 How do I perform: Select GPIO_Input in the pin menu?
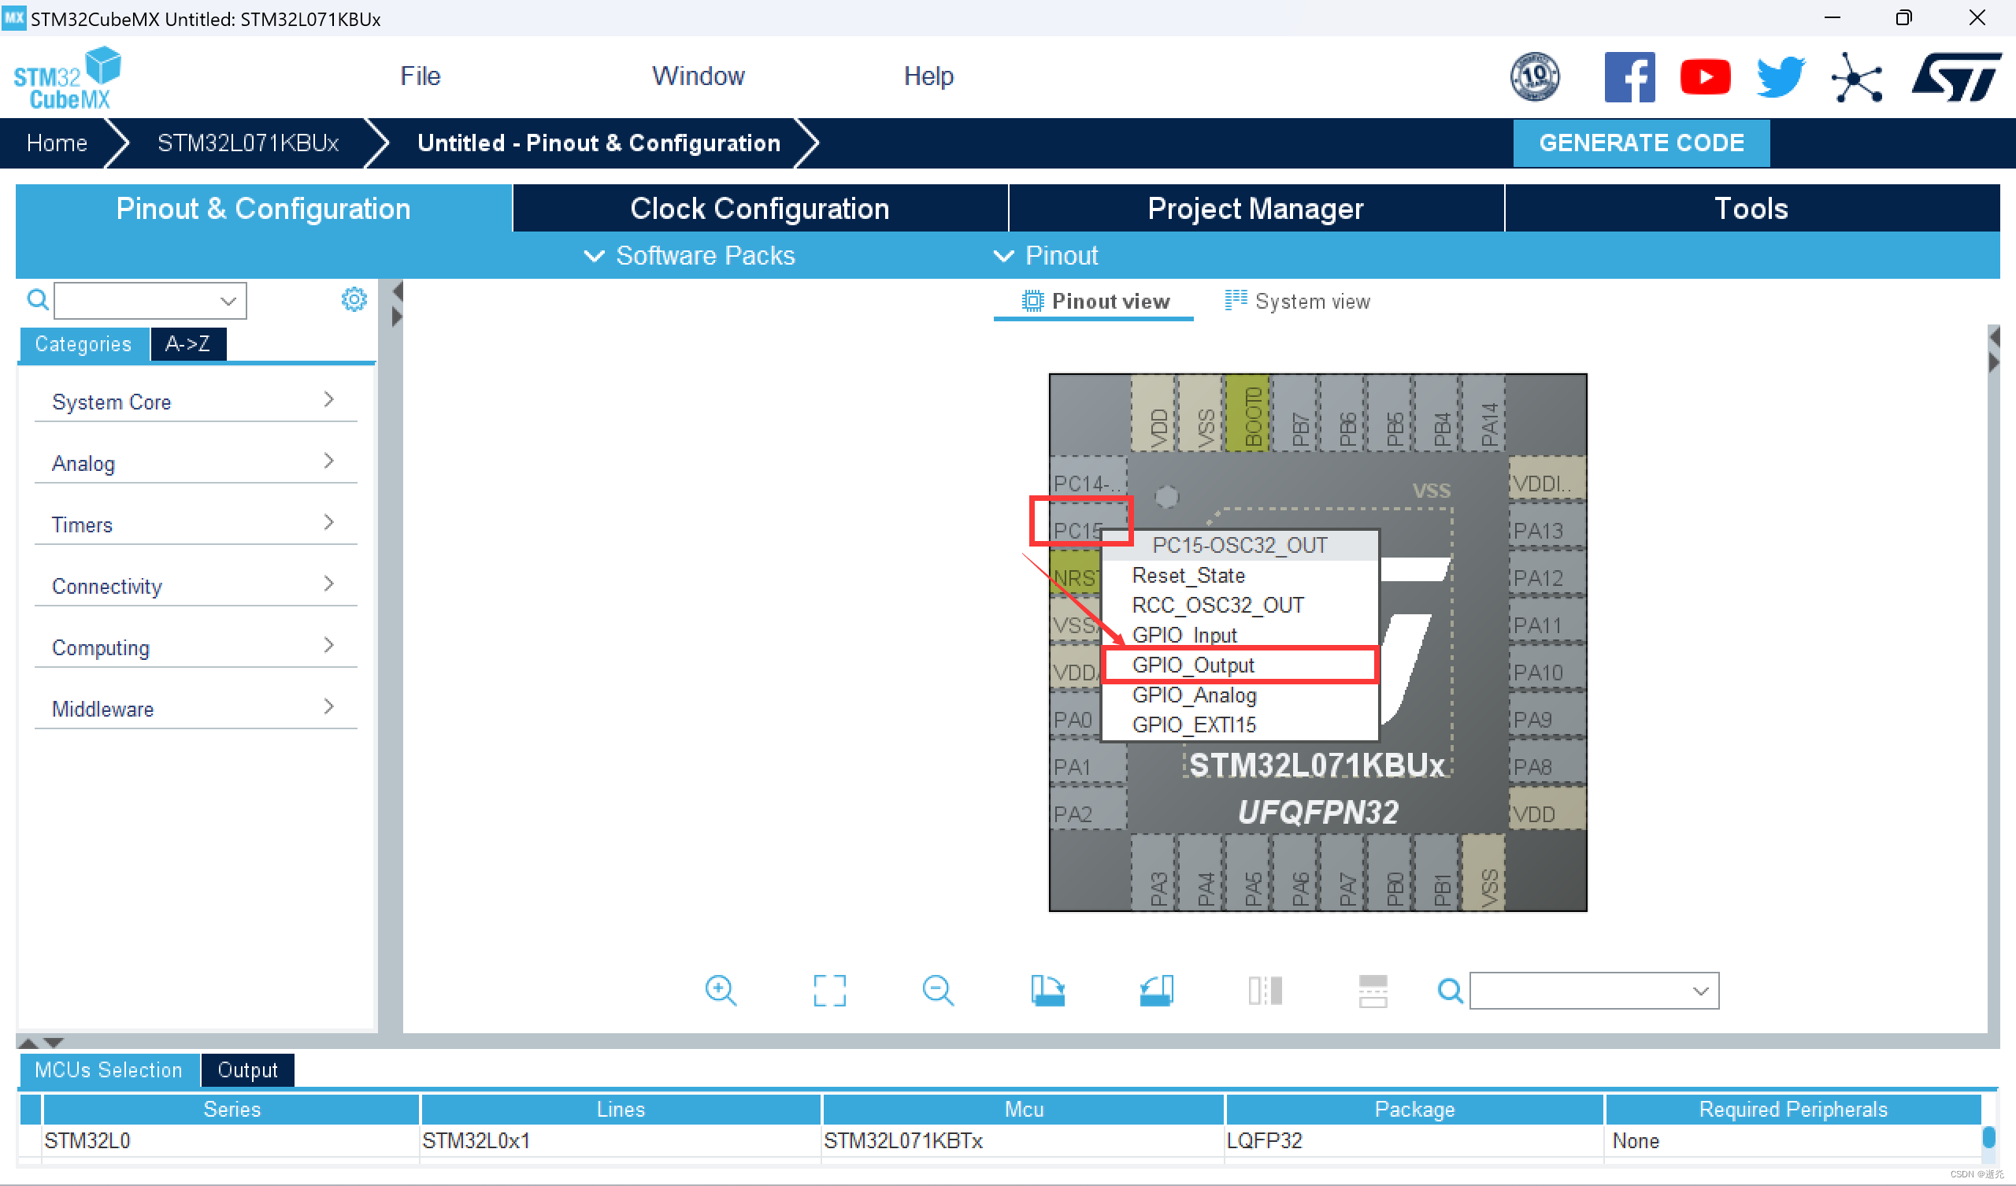click(1240, 634)
